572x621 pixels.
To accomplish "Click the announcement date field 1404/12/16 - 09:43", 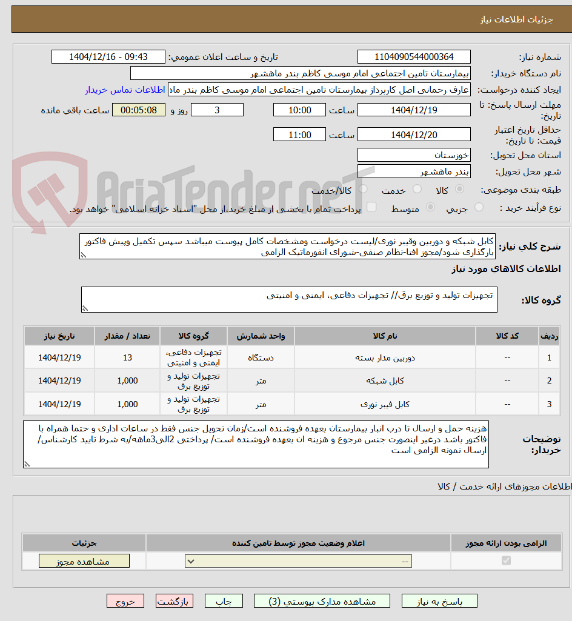I will click(x=108, y=56).
